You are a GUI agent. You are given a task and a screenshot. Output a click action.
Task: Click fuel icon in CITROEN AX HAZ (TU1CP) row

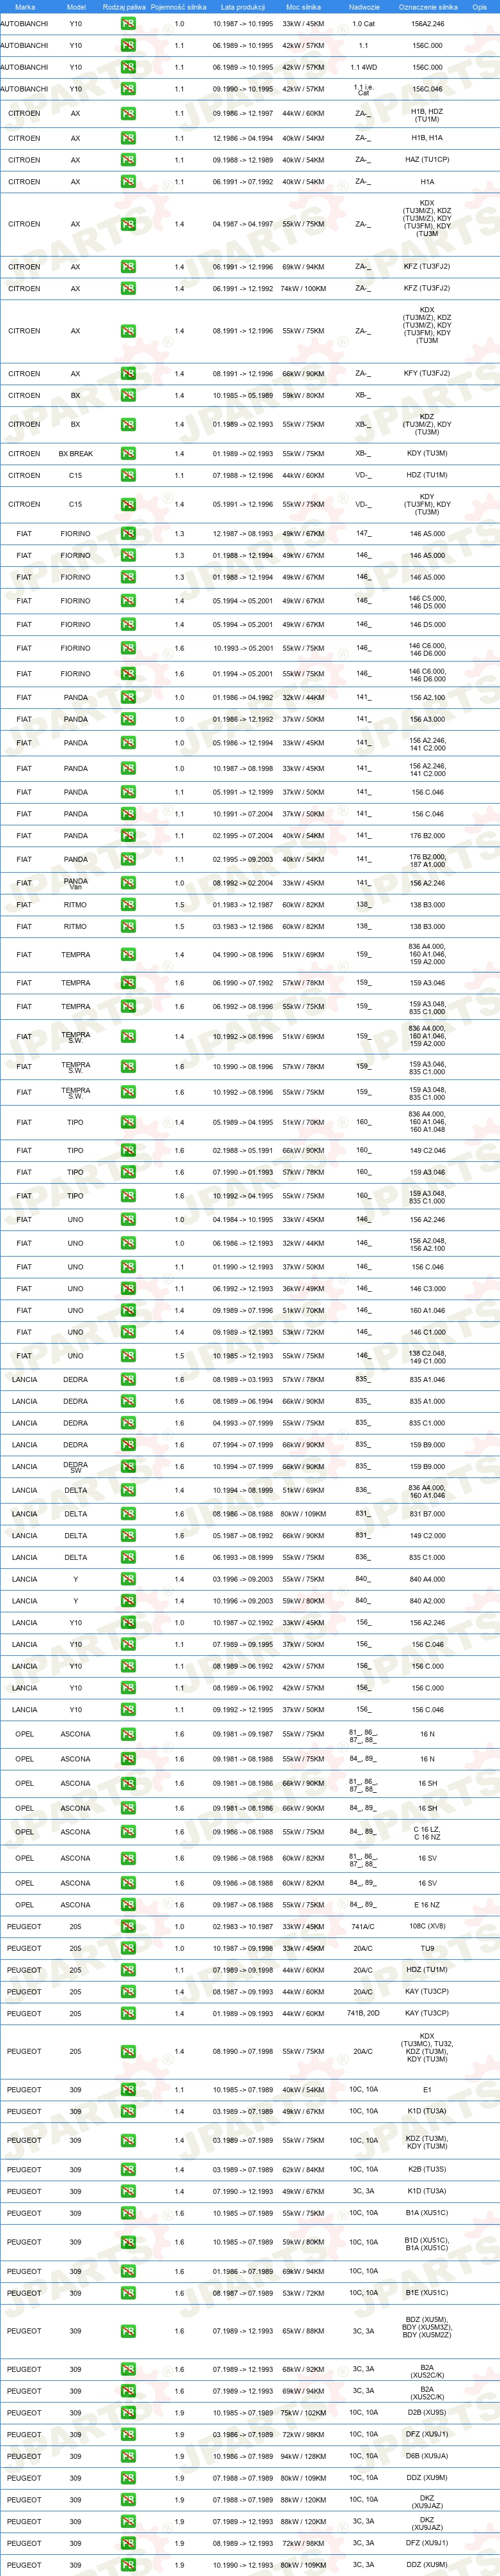pos(128,160)
